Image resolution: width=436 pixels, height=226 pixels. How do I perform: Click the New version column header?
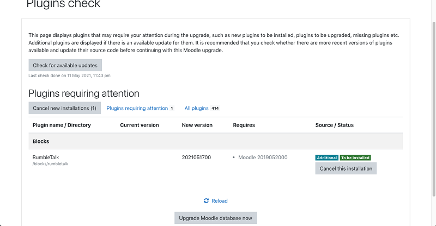point(197,125)
